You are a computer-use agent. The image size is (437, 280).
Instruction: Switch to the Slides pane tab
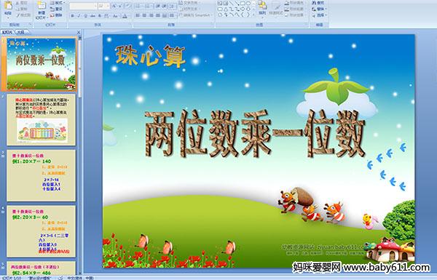[x=7, y=32]
